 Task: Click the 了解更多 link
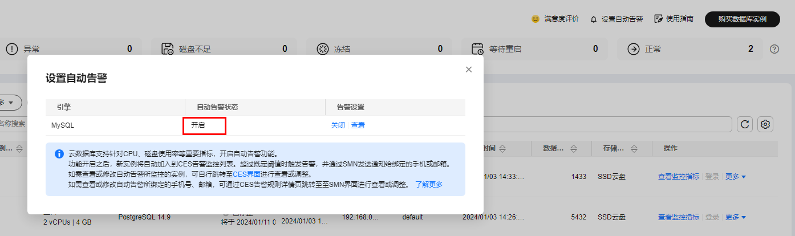point(429,184)
